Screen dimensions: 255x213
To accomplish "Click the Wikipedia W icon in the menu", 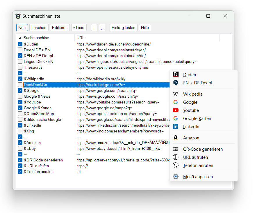I will pos(175,94).
